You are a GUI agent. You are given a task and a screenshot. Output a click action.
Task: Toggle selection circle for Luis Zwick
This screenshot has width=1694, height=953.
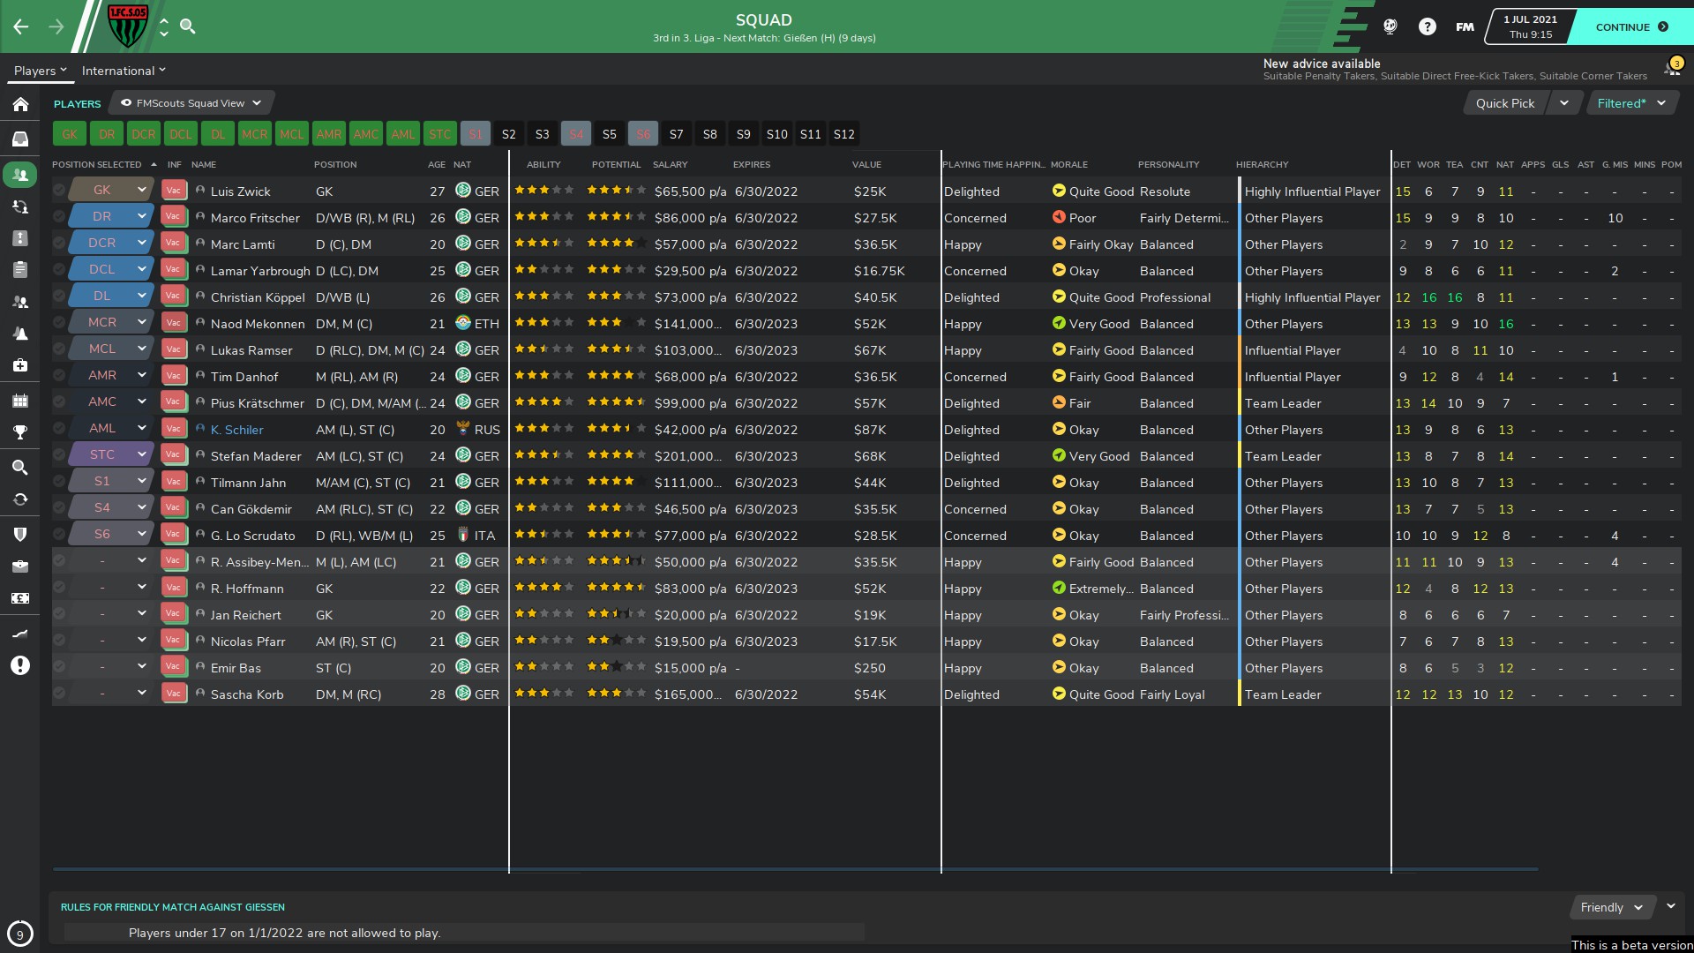pyautogui.click(x=59, y=191)
